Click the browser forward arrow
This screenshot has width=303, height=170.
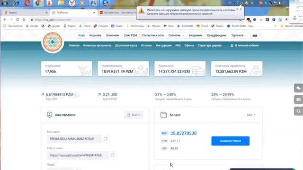pyautogui.click(x=11, y=19)
